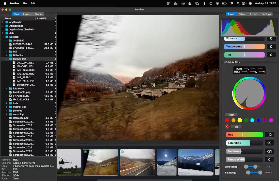279x181 pixels.
Task: Open Control Center in the menu bar
Action: pos(243,3)
